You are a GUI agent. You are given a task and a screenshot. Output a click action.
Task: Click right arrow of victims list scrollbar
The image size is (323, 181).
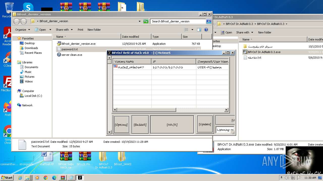(x=226, y=110)
